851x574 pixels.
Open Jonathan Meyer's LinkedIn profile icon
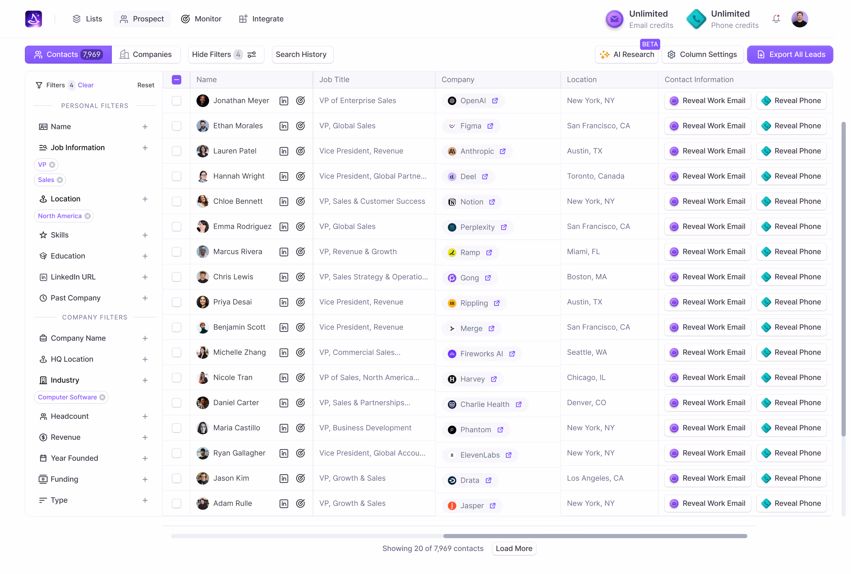[x=284, y=101]
